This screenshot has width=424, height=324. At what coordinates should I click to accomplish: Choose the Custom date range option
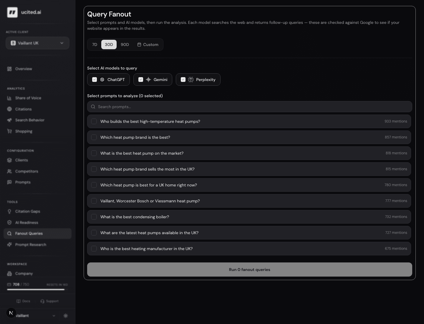click(148, 44)
